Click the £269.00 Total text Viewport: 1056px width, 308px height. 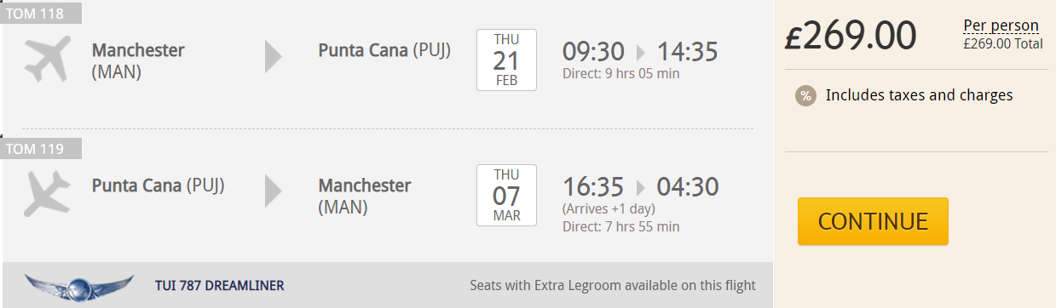(1003, 44)
